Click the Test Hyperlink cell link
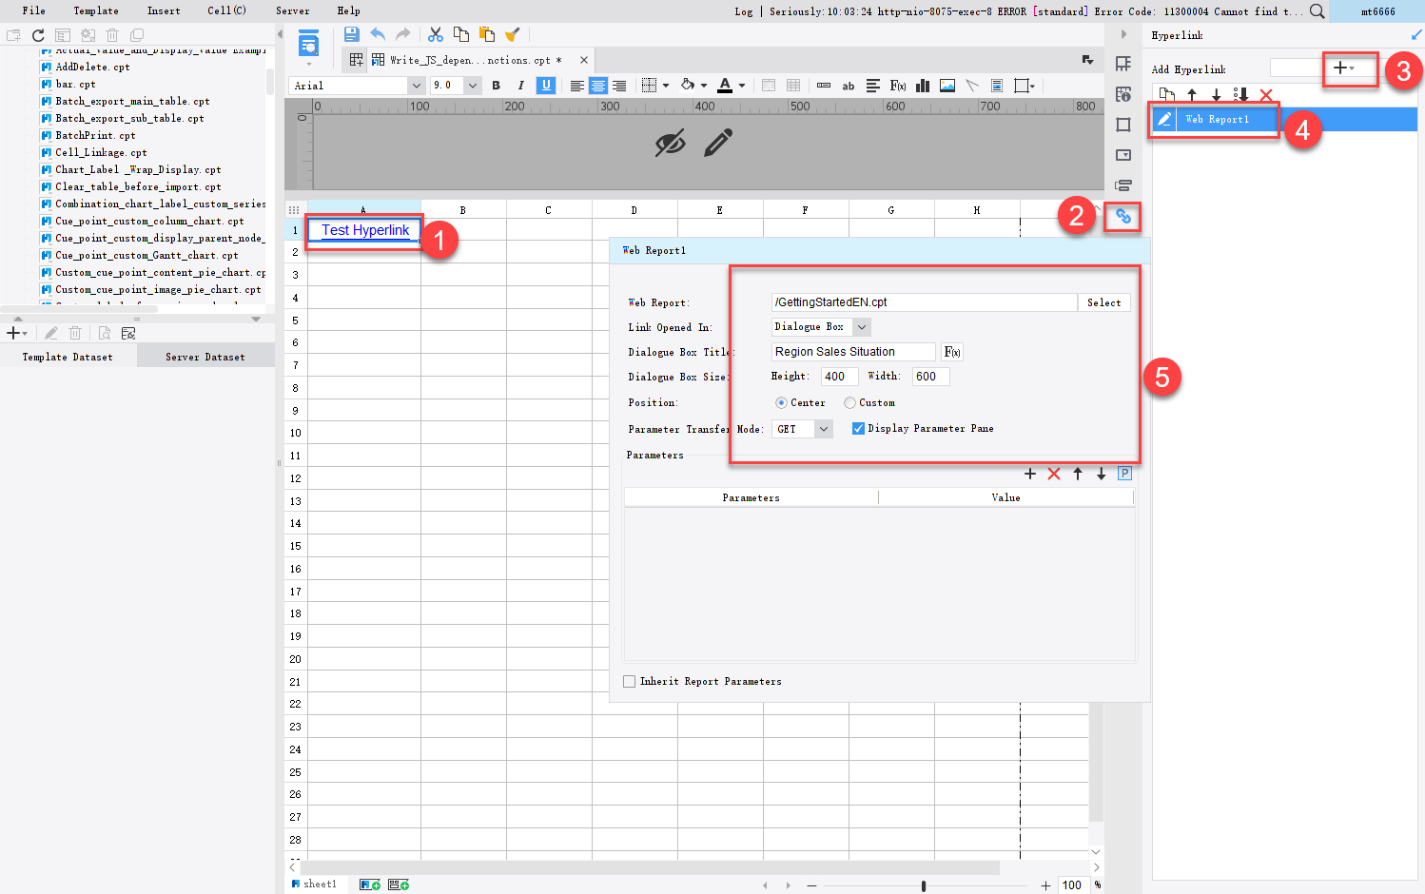Viewport: 1425px width, 894px height. pos(363,230)
